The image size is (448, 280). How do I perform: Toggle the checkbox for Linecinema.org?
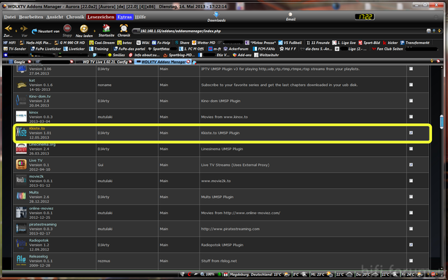pos(411,149)
